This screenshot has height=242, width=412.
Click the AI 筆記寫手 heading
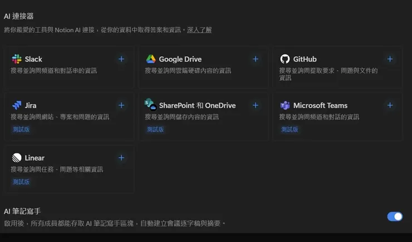(22, 211)
